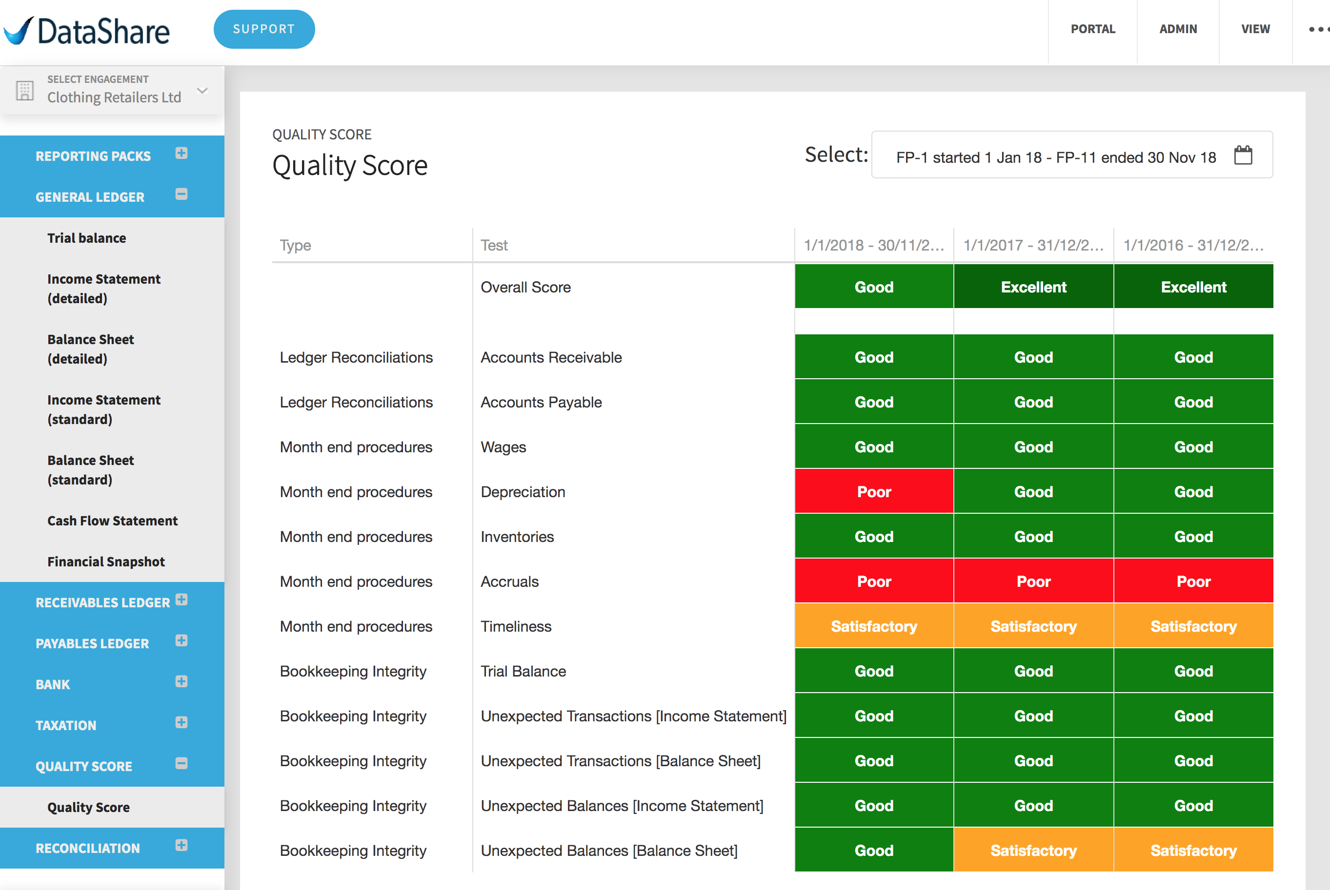Expand Payables Ledger with plus icon
The height and width of the screenshot is (890, 1330).
tap(181, 640)
